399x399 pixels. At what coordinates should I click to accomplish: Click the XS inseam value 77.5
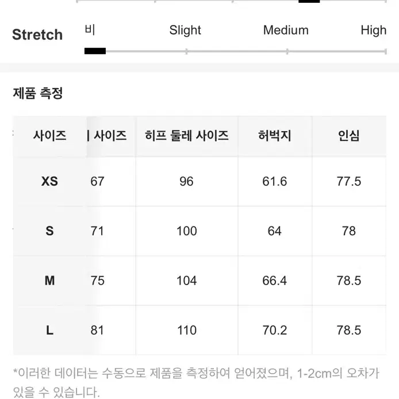pyautogui.click(x=348, y=182)
